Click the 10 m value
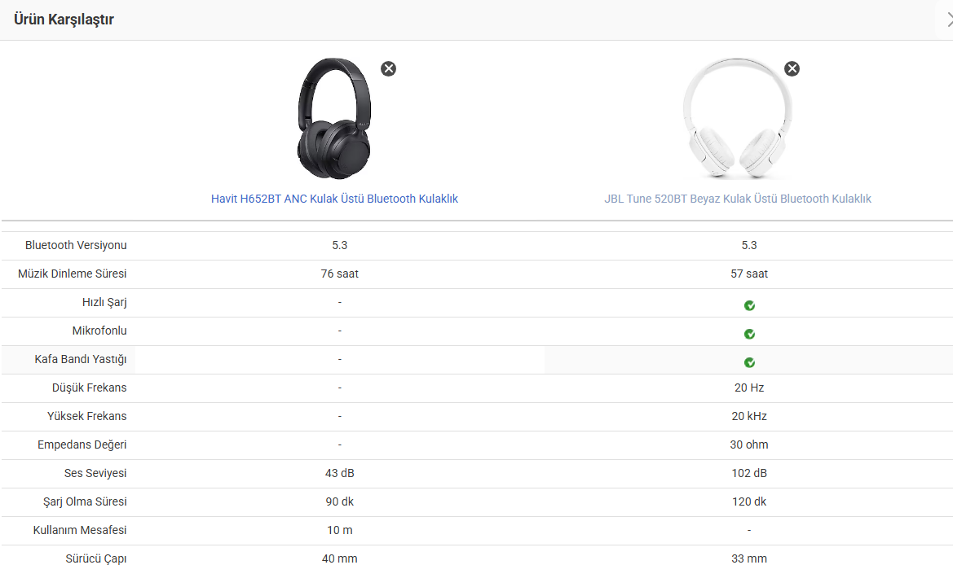This screenshot has height=565, width=953. point(339,531)
